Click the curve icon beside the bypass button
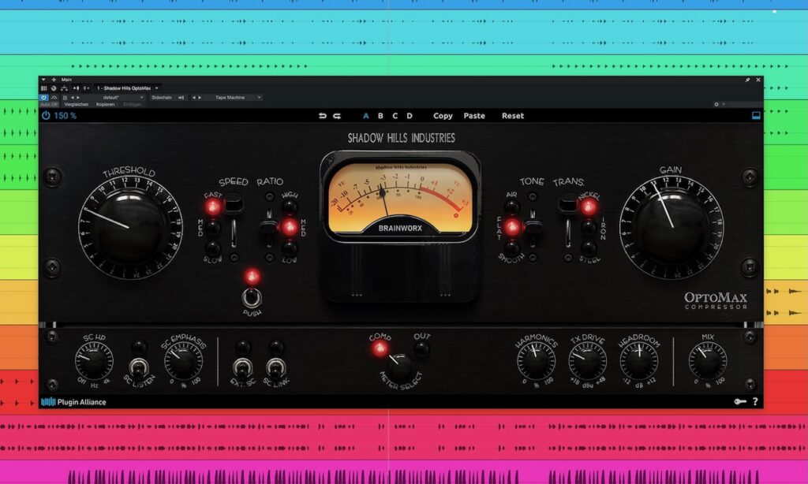Image resolution: width=808 pixels, height=484 pixels. (54, 97)
